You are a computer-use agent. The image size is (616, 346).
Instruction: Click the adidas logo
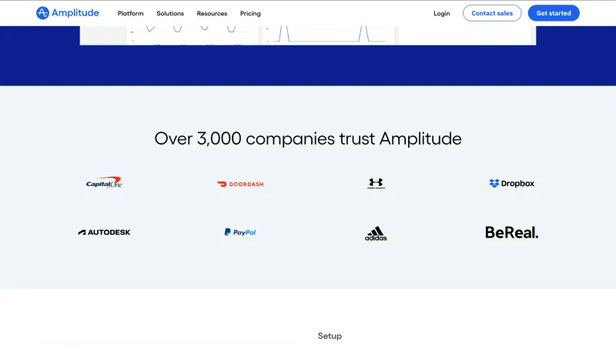[x=376, y=233]
